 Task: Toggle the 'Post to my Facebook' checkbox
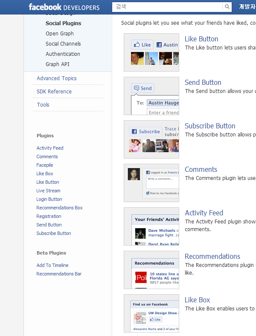pos(148,193)
